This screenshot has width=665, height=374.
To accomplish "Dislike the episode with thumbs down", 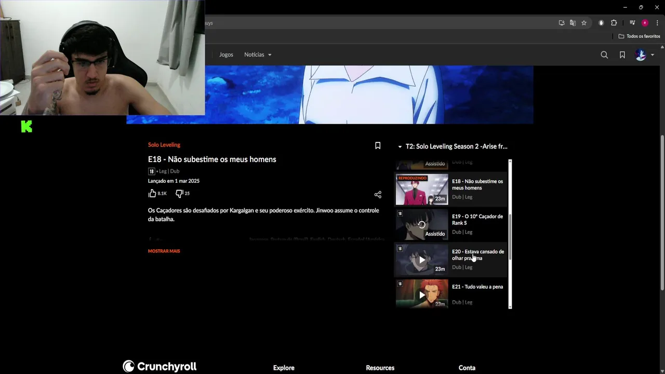I will (x=179, y=193).
